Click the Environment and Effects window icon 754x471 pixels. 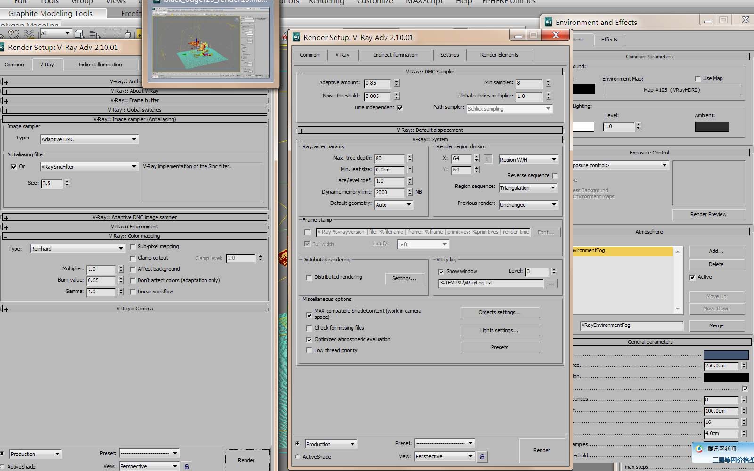(548, 22)
